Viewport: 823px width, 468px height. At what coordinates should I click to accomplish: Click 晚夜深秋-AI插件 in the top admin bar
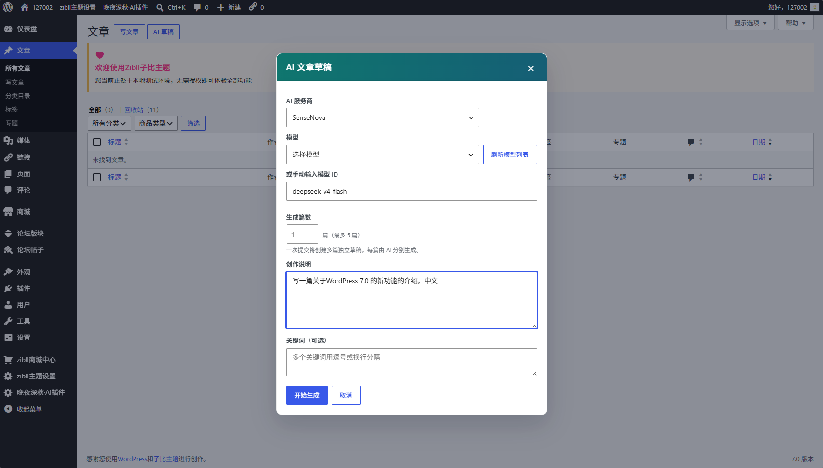coord(125,7)
